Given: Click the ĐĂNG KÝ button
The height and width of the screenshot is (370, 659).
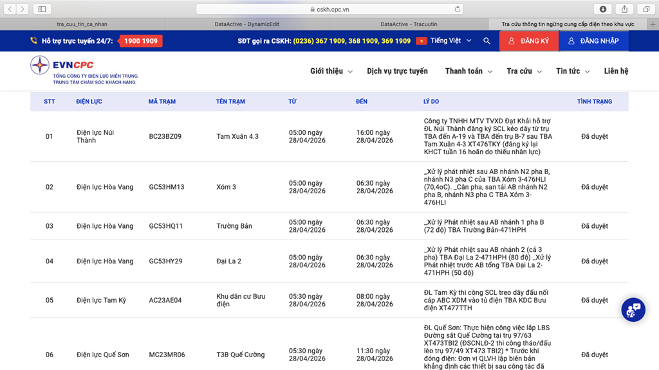Looking at the screenshot, I should (528, 41).
